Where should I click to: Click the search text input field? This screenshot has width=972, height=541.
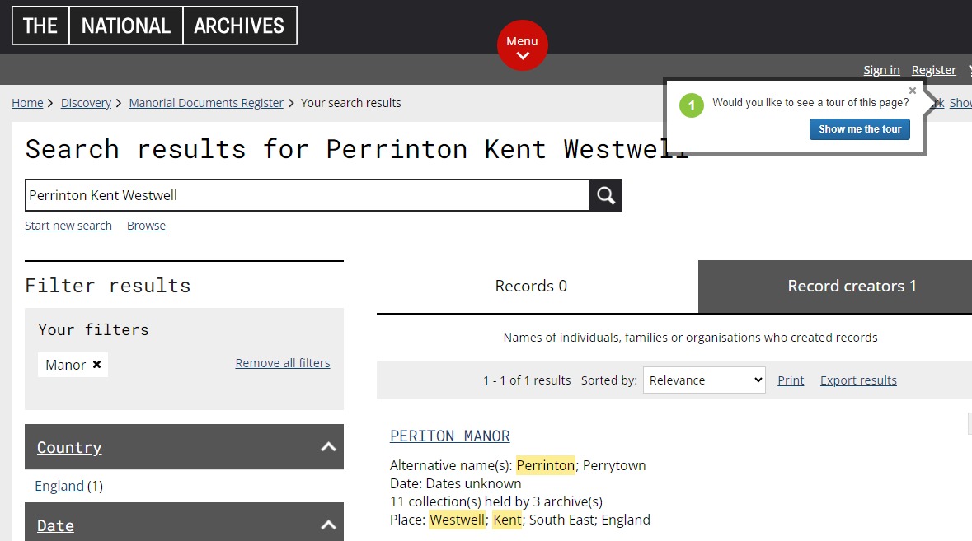(307, 195)
